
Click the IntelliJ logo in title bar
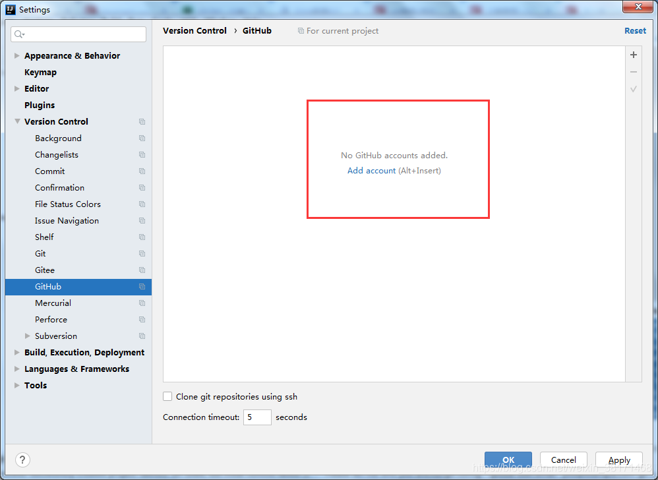point(11,9)
